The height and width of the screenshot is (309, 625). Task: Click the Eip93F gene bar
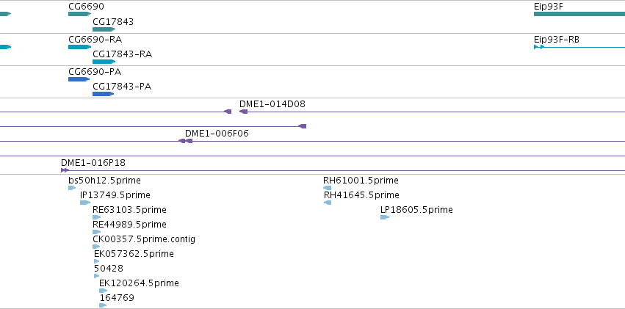coord(579,14)
